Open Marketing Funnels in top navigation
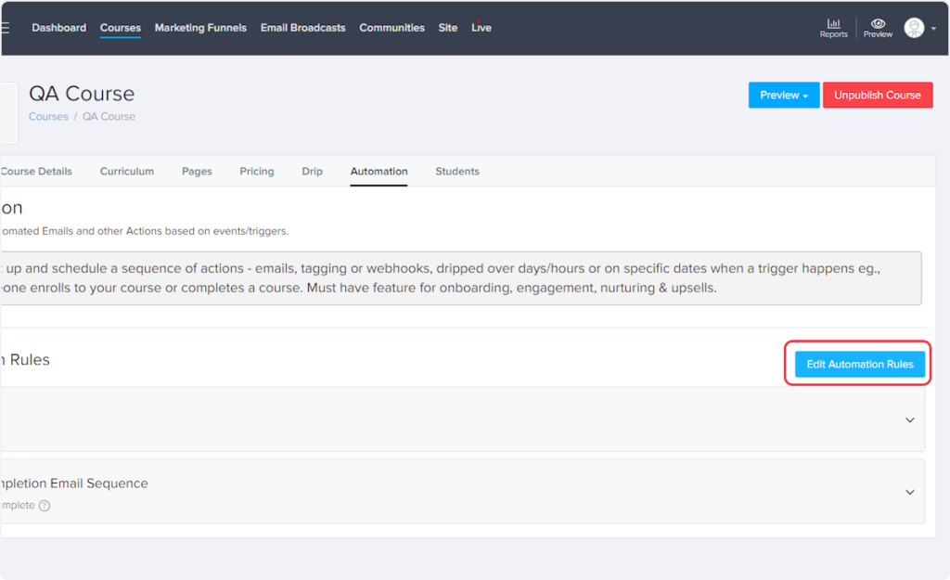Viewport: 950px width, 580px height. [200, 28]
